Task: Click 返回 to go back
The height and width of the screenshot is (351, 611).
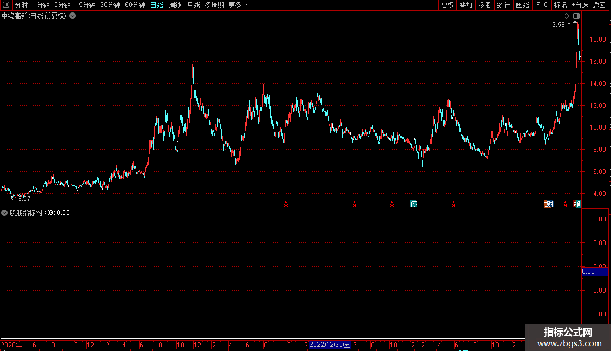Action: tap(599, 5)
